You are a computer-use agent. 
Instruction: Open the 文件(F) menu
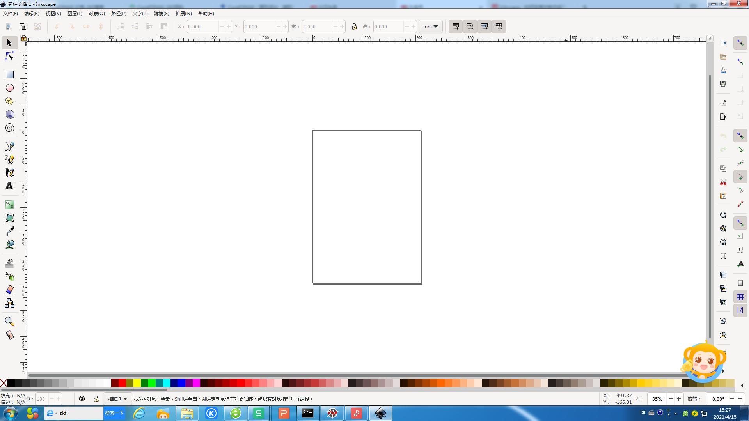pyautogui.click(x=11, y=13)
